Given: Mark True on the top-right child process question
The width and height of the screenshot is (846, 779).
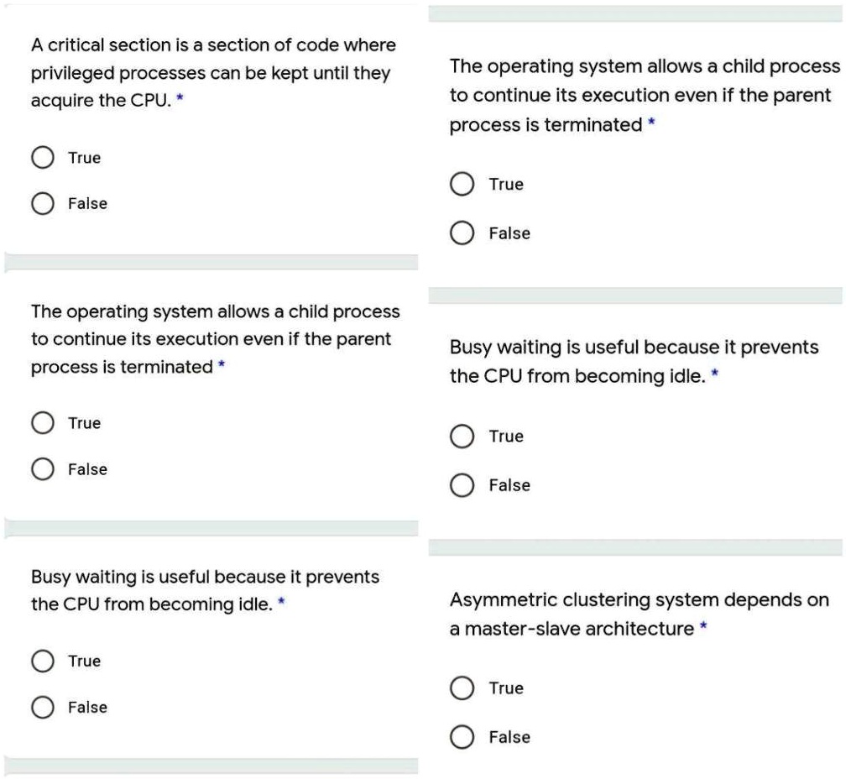Looking at the screenshot, I should pyautogui.click(x=462, y=184).
